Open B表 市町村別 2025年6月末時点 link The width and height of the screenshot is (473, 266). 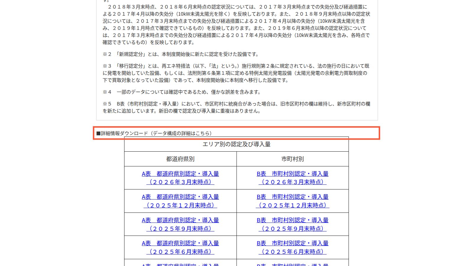pos(293,247)
